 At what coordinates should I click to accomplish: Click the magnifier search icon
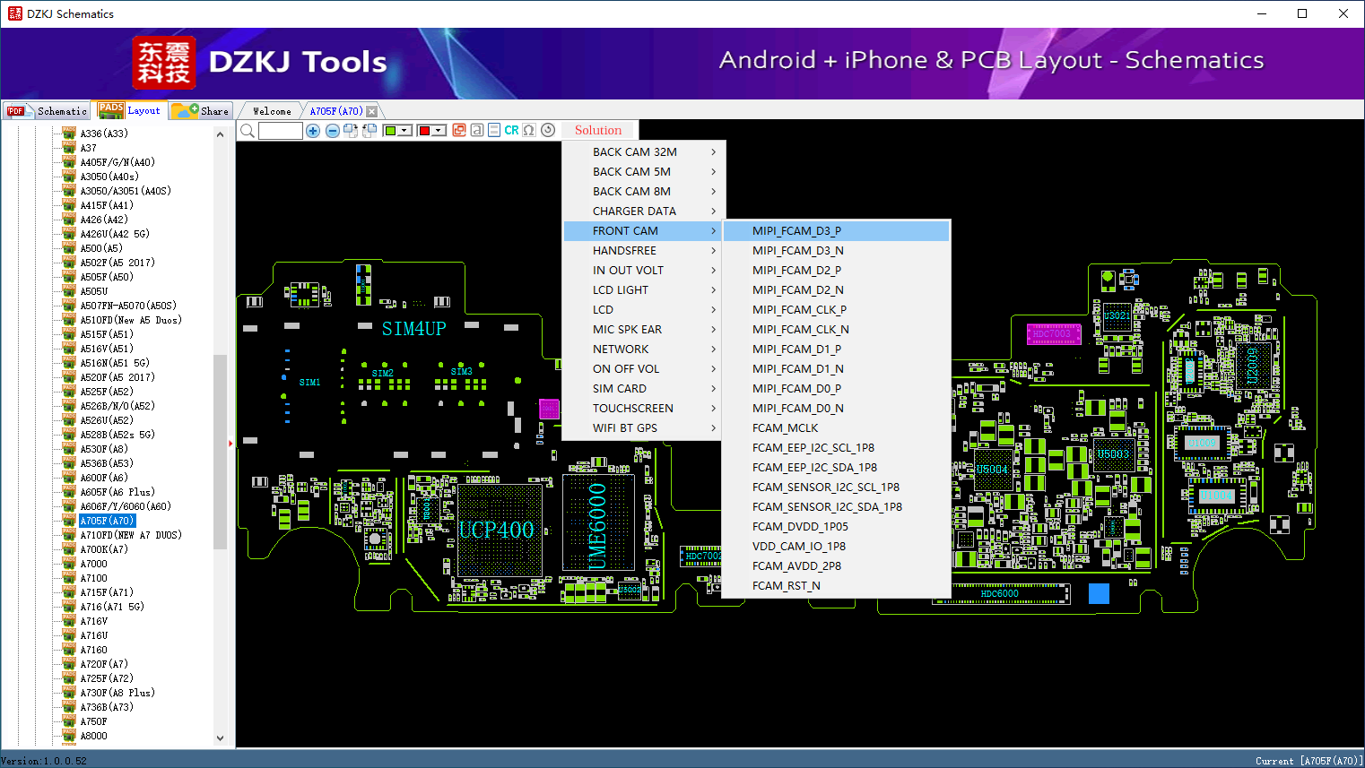click(x=247, y=131)
